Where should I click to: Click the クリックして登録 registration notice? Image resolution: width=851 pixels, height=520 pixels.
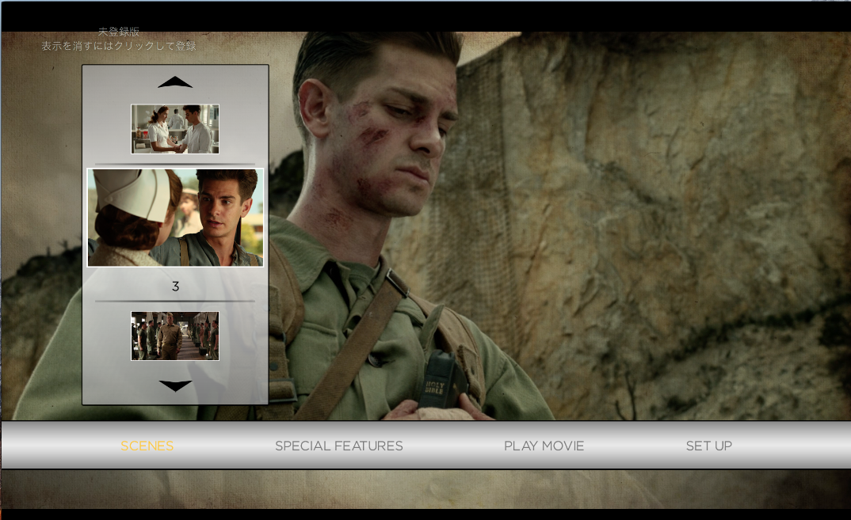tap(119, 46)
